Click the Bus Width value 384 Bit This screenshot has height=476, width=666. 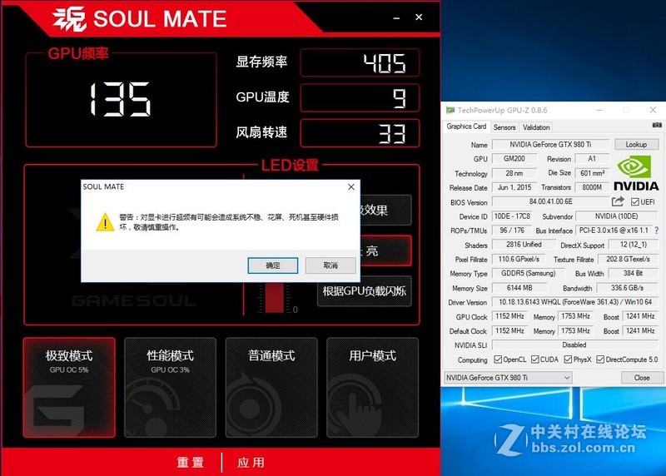click(634, 274)
